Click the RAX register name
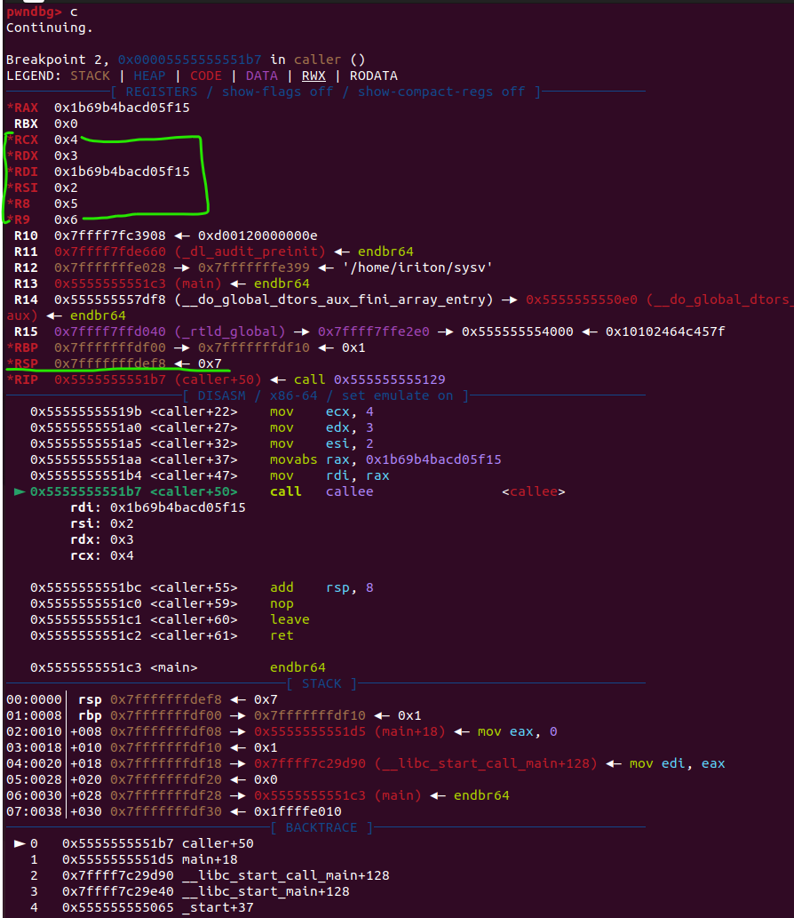 [26, 108]
